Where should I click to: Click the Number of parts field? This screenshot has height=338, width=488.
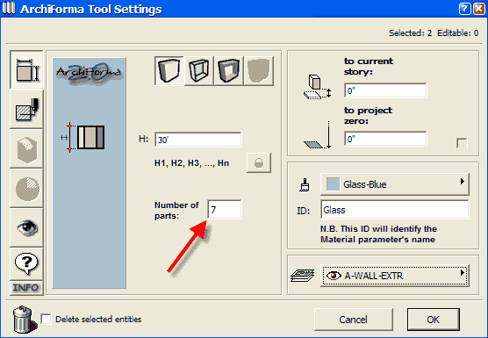[225, 210]
